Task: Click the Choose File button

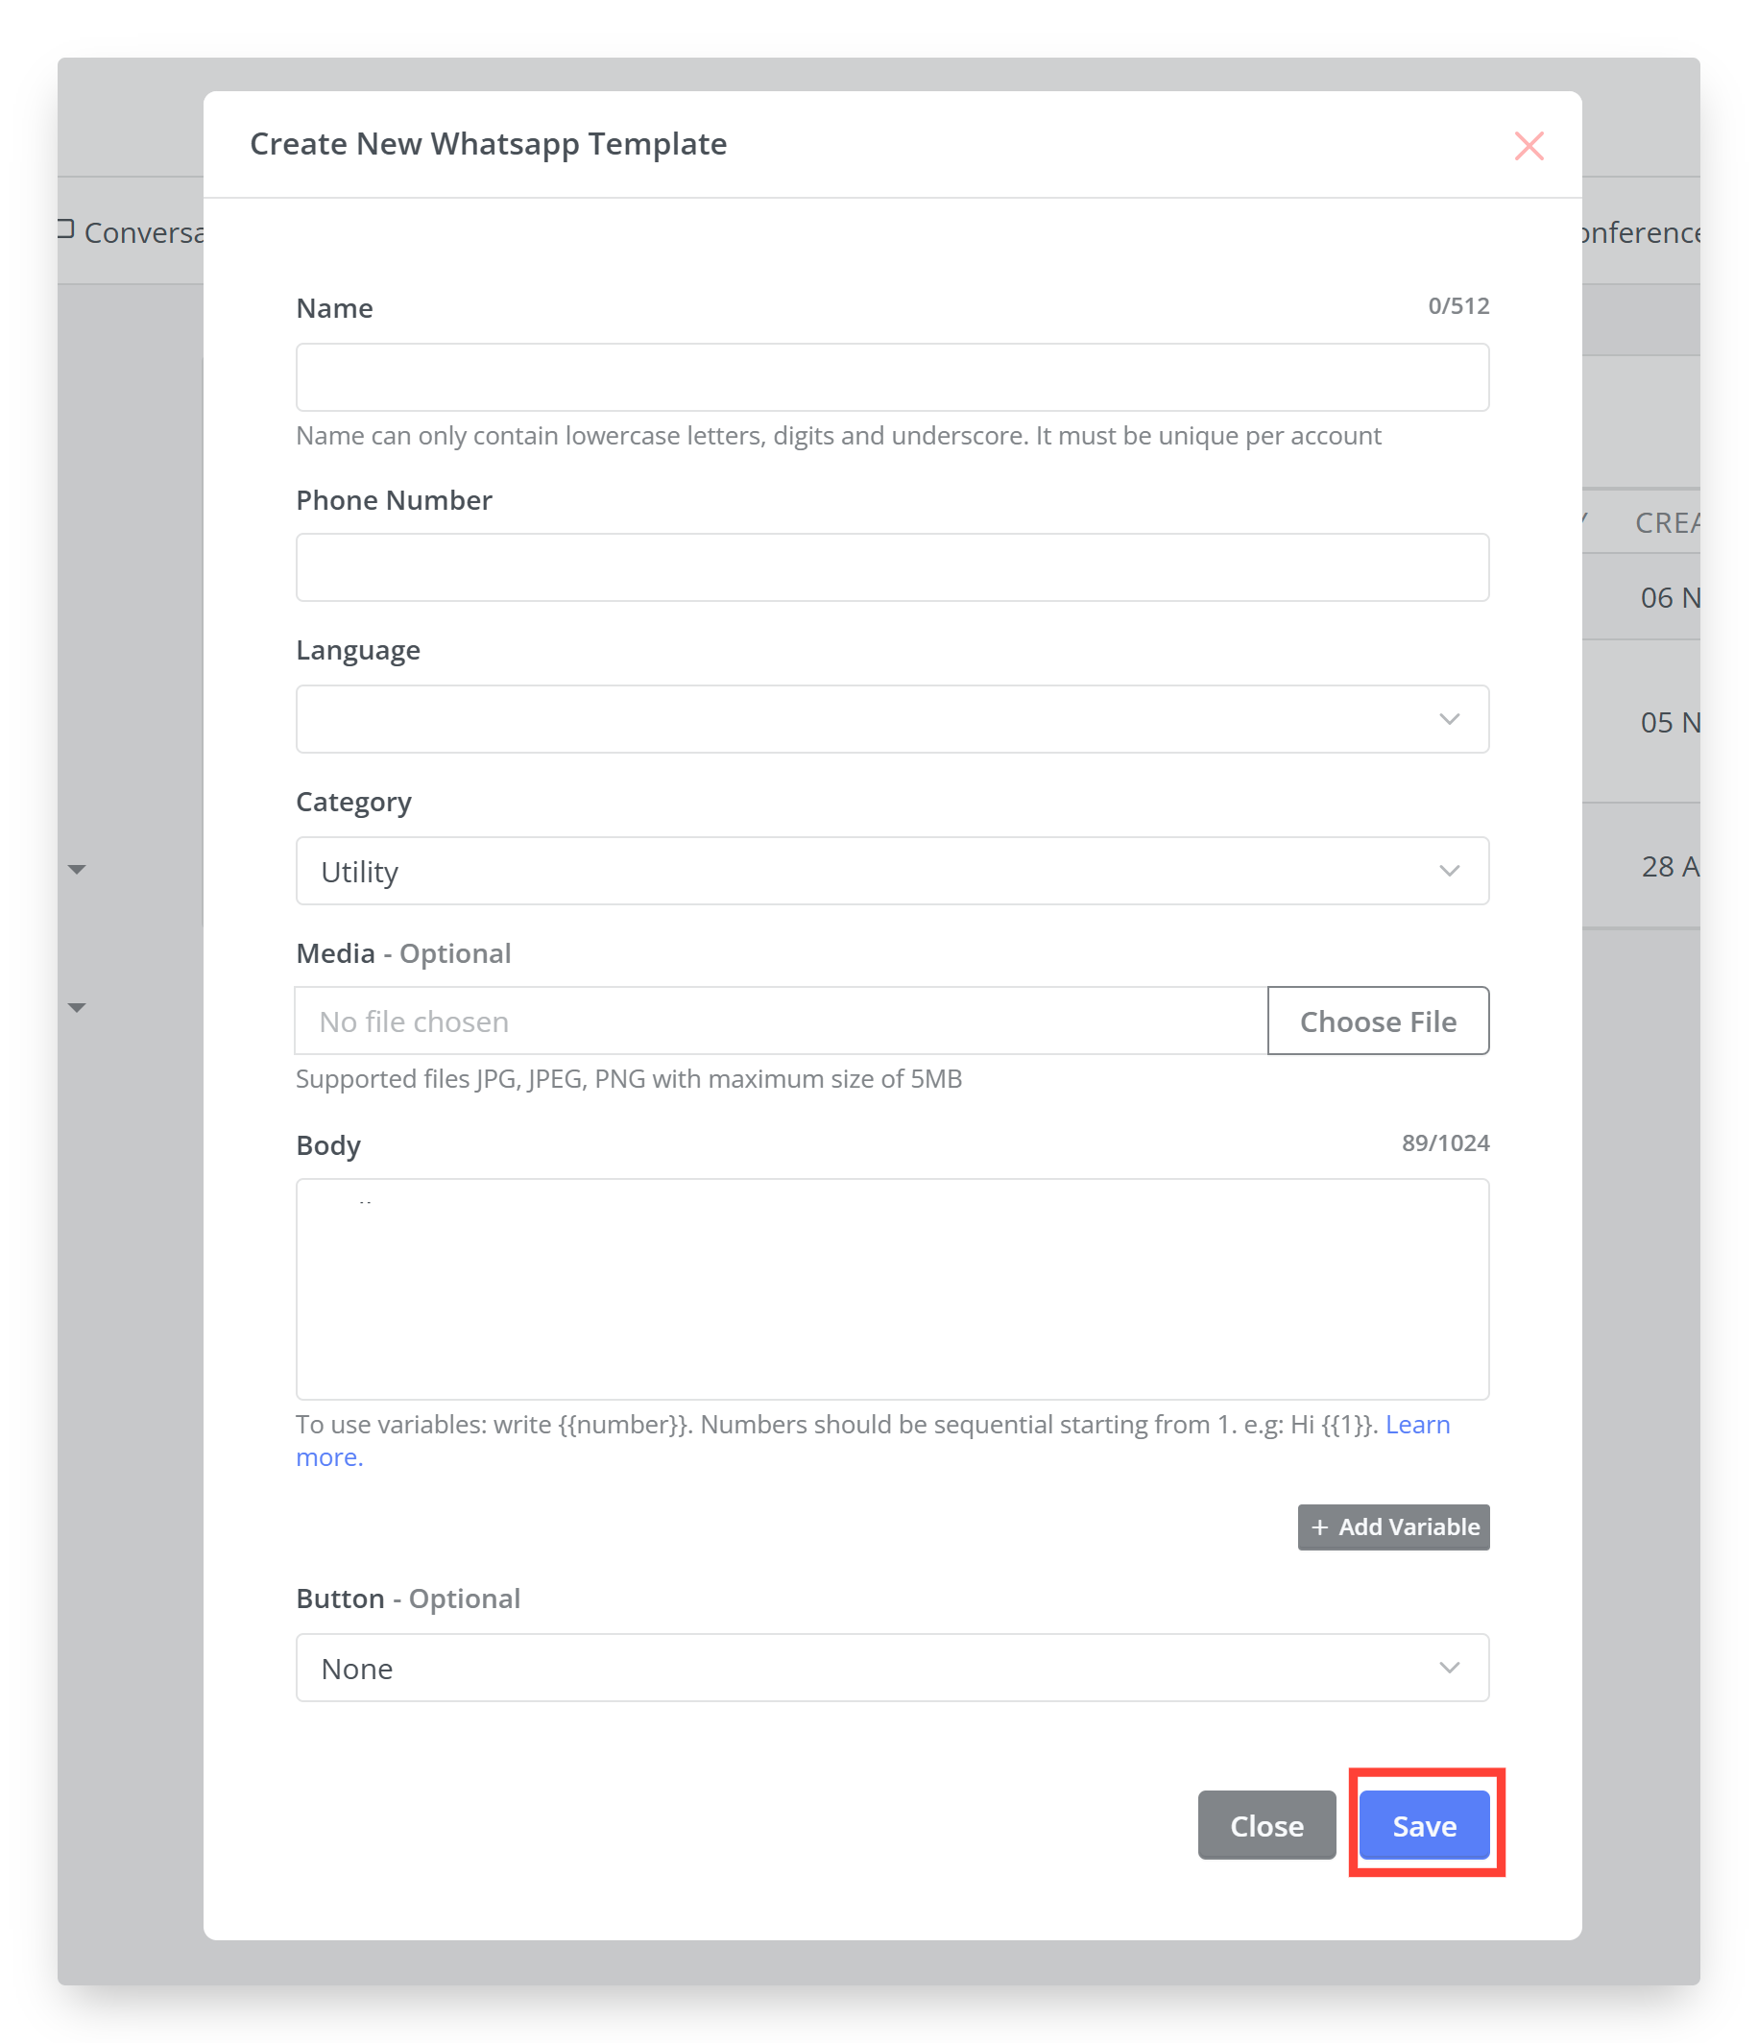Action: (x=1378, y=1021)
